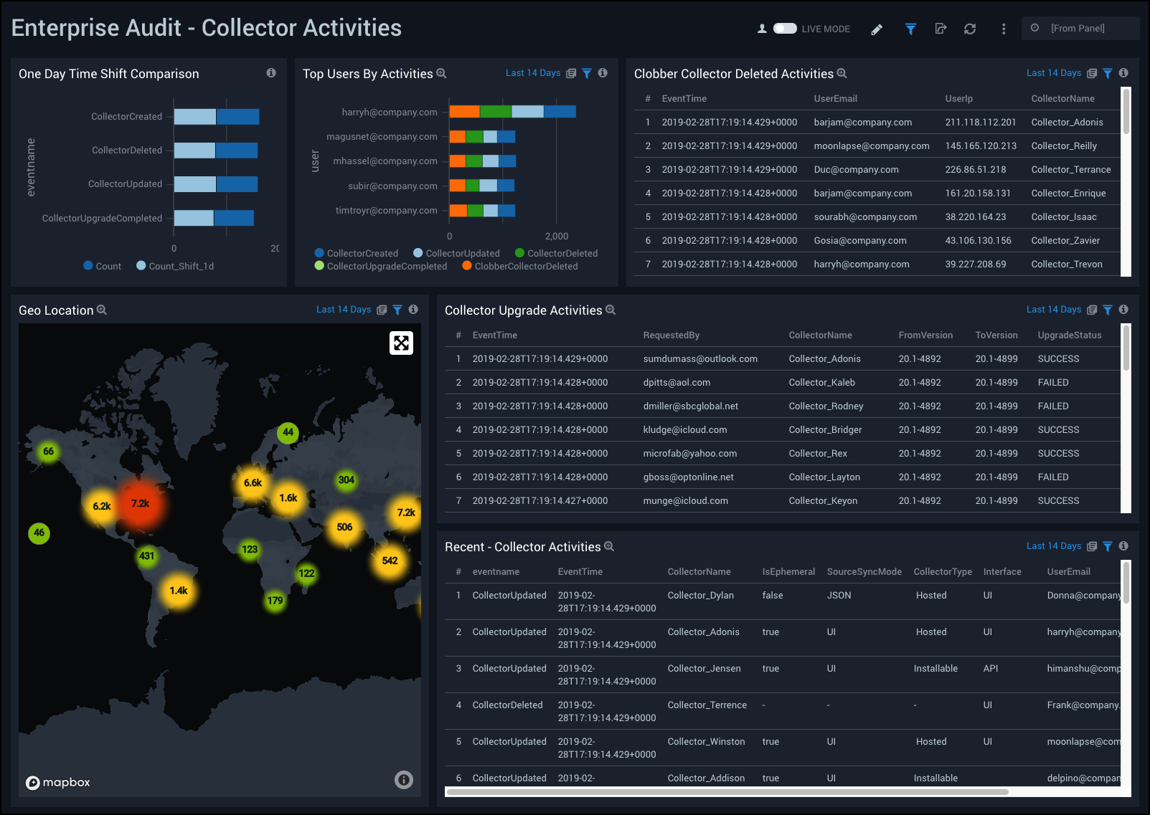Open dashboard filter funnel in header
The image size is (1150, 815).
pos(910,29)
